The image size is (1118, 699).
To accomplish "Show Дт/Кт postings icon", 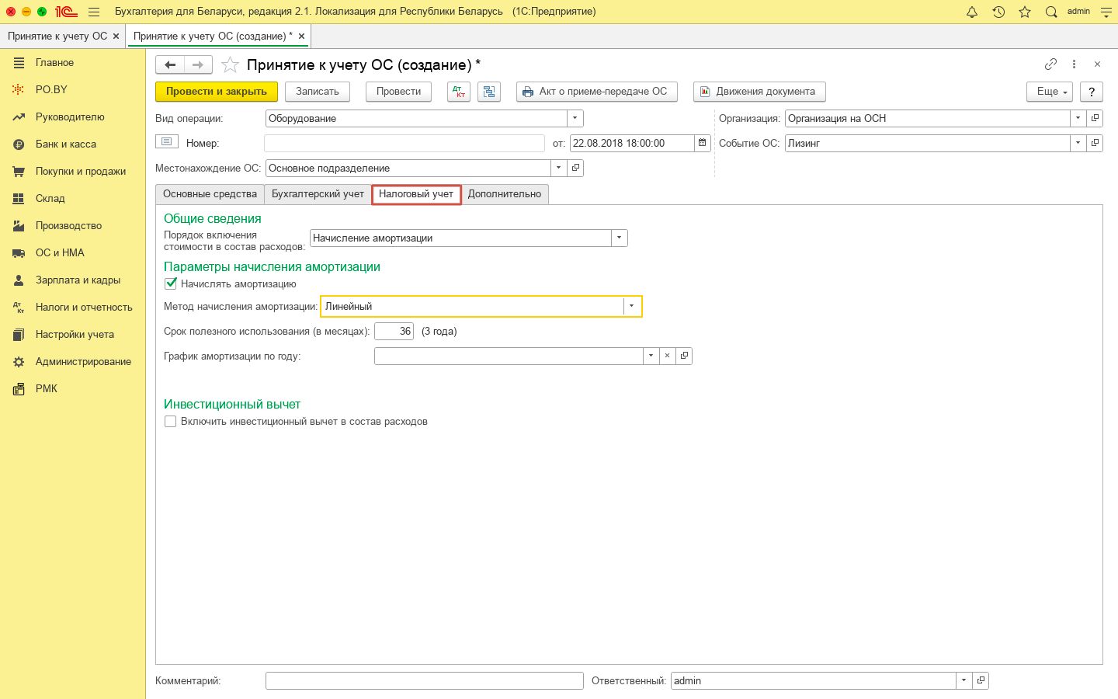I will [x=459, y=92].
